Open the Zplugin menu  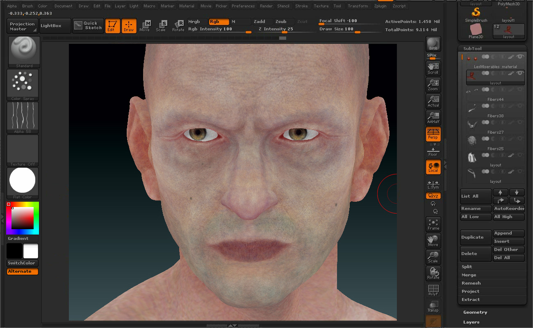pyautogui.click(x=380, y=6)
